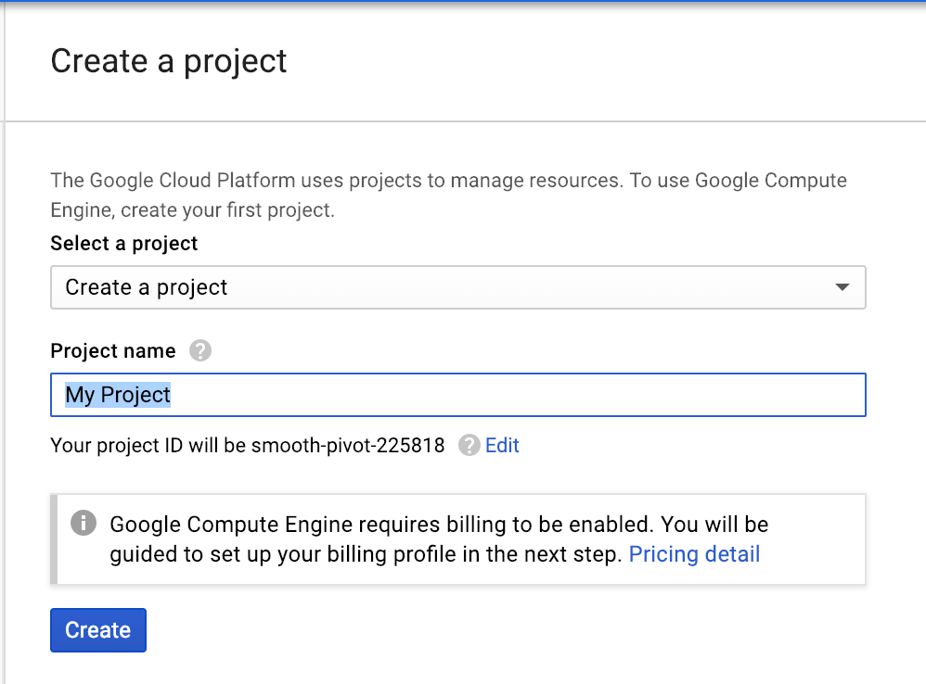Click the divider line below the heading
Image resolution: width=926 pixels, height=684 pixels.
464,120
